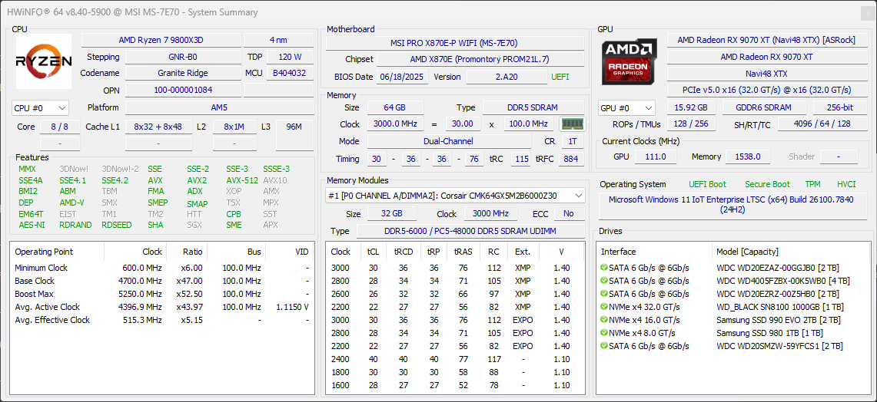Select the 2600 MHz XMP timing row

coord(455,294)
